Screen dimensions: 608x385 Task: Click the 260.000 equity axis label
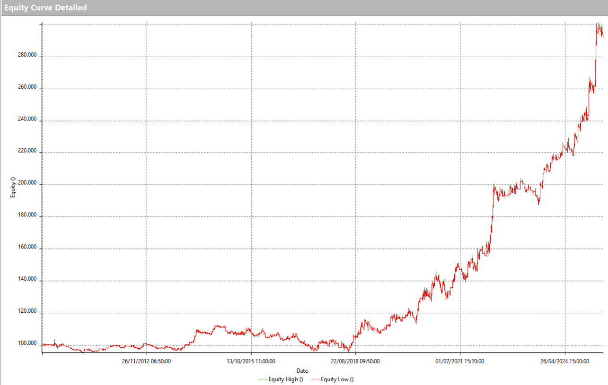[26, 87]
